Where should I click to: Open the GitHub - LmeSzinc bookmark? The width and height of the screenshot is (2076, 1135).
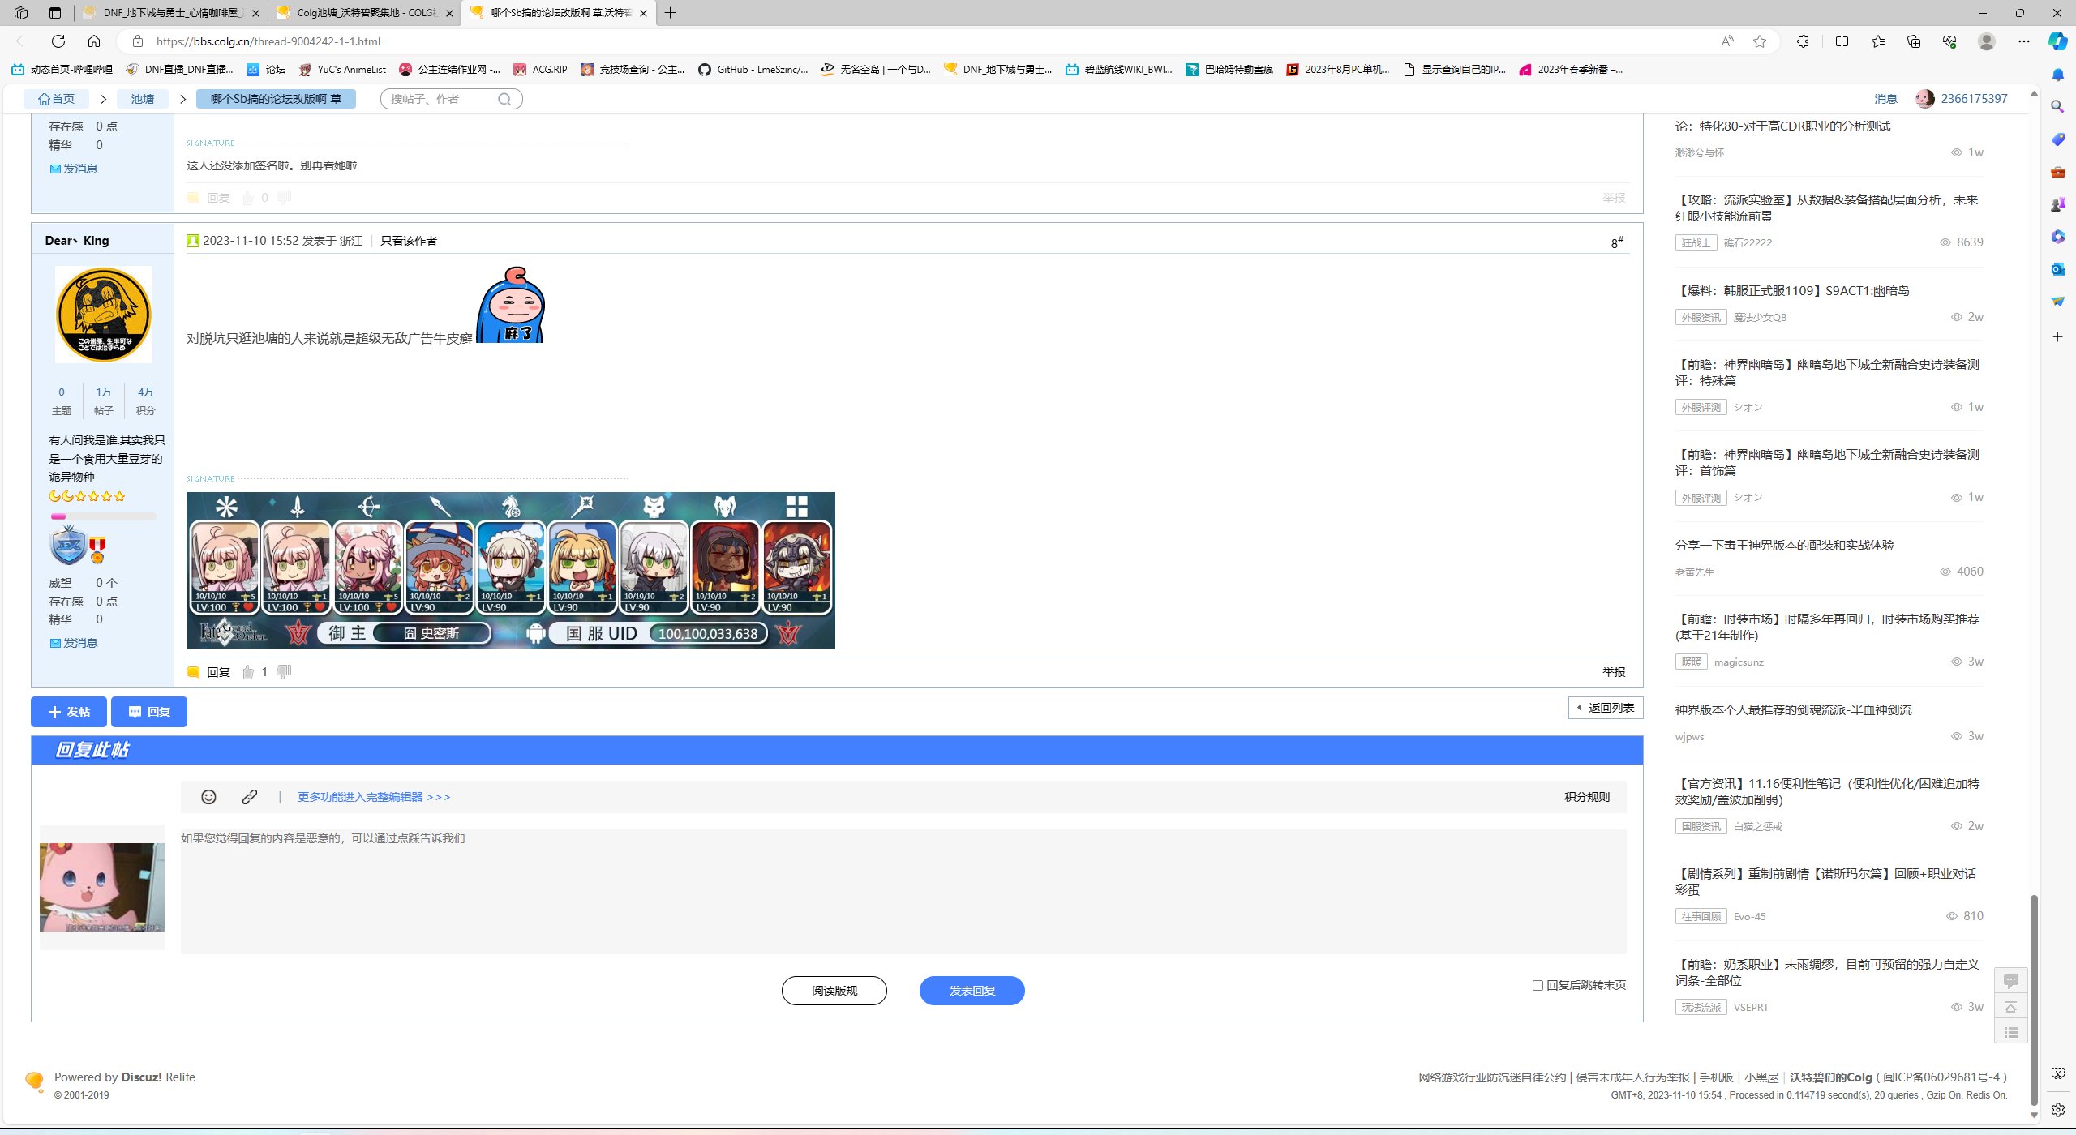coord(753,70)
